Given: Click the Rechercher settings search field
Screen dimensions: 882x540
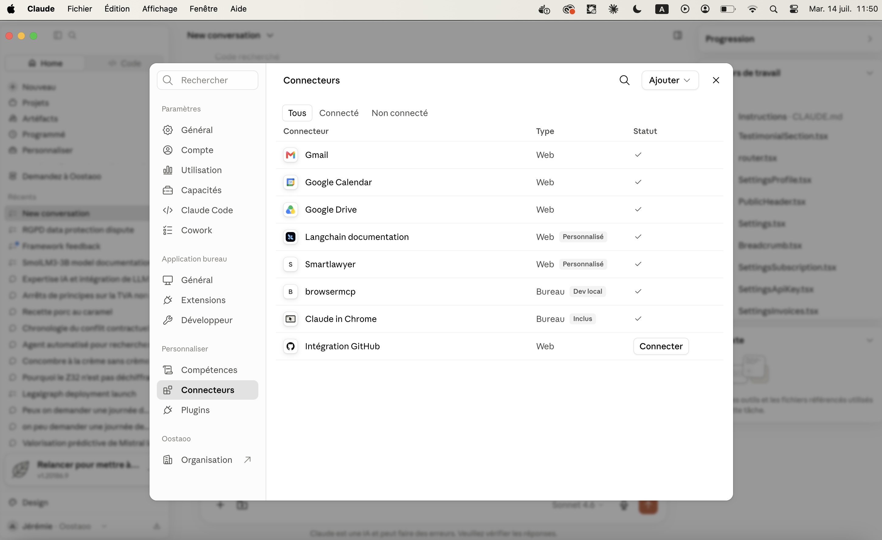Looking at the screenshot, I should (207, 80).
